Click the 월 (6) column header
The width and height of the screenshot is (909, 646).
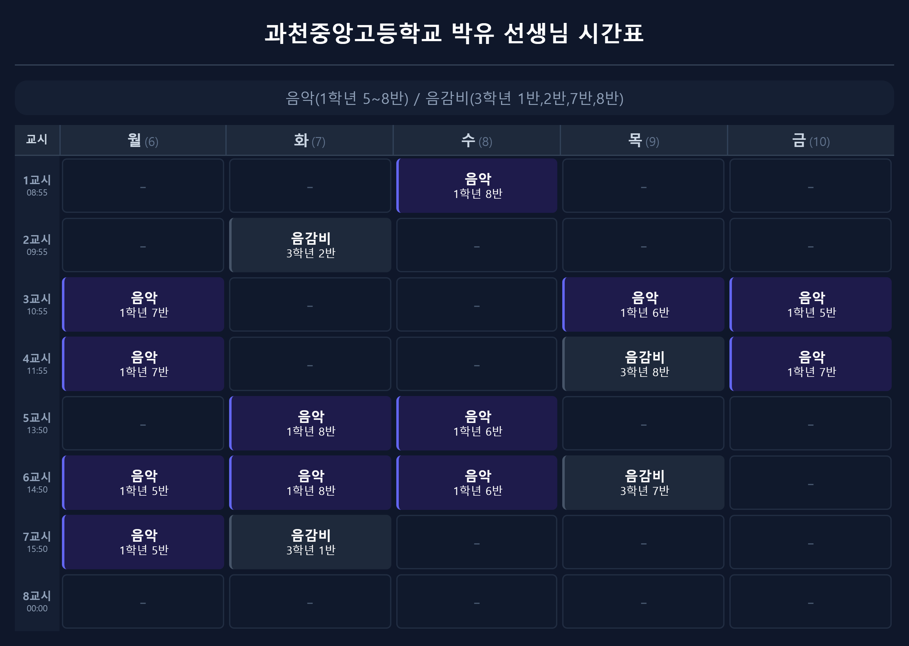pyautogui.click(x=143, y=140)
